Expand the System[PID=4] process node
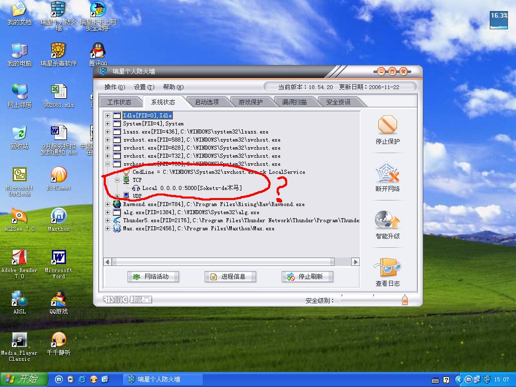This screenshot has height=387, width=516. click(108, 124)
